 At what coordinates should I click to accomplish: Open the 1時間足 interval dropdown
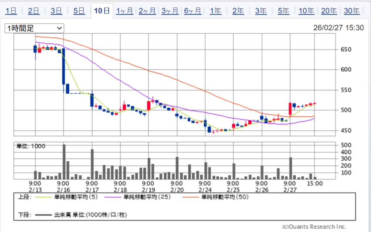coord(34,28)
